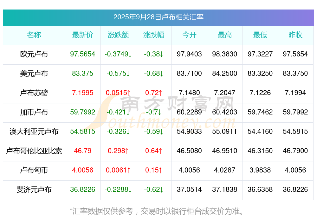The height and width of the screenshot is (221, 317).
Task: Select previous close 7.1994
Action: tap(295, 93)
